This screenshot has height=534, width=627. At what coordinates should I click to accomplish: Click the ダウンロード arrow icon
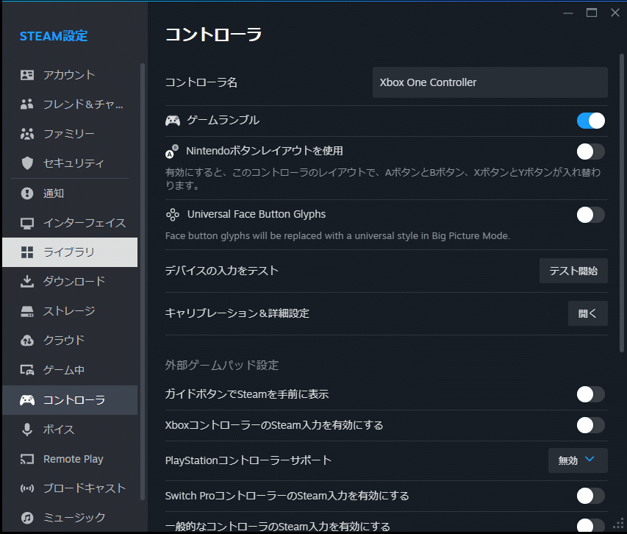[27, 281]
